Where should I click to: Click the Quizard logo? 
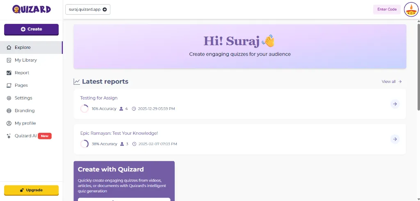pyautogui.click(x=32, y=9)
